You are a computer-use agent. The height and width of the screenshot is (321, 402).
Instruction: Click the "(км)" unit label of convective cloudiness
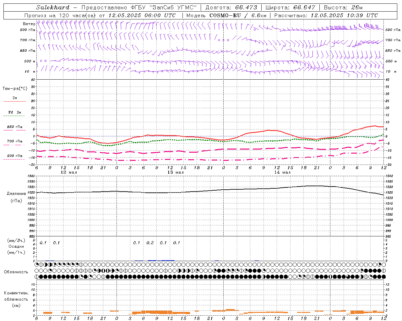click(16, 305)
